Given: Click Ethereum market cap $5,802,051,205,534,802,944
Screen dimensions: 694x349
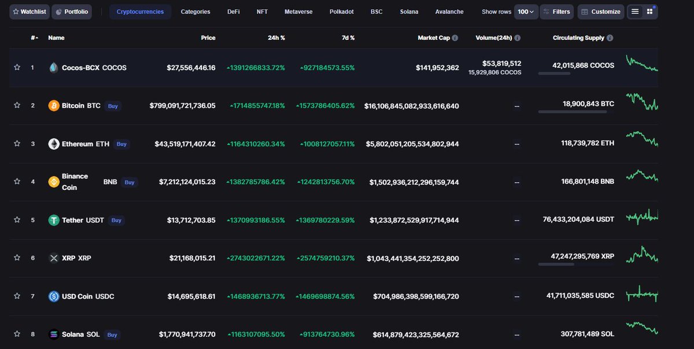Looking at the screenshot, I should (x=412, y=144).
